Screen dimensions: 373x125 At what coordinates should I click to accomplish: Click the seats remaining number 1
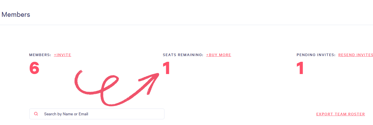[x=166, y=69]
